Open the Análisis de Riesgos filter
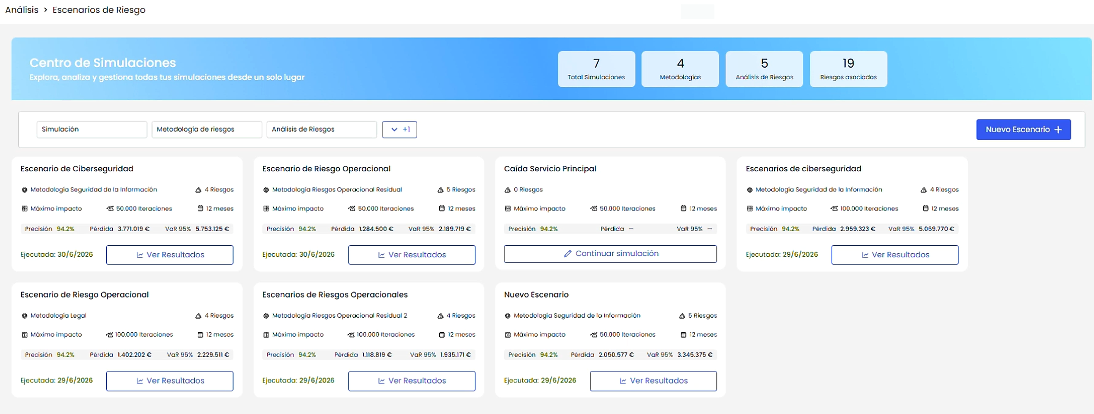The image size is (1094, 414). pos(322,129)
